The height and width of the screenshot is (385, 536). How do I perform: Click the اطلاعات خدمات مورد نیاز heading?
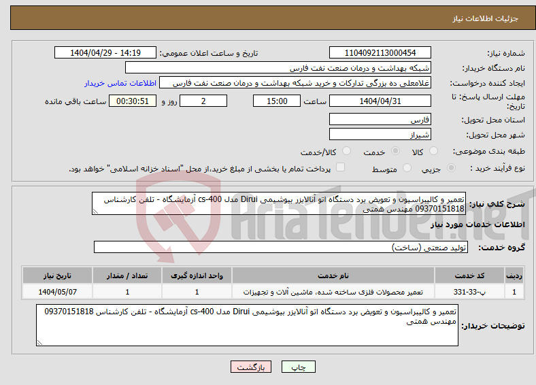(478, 224)
